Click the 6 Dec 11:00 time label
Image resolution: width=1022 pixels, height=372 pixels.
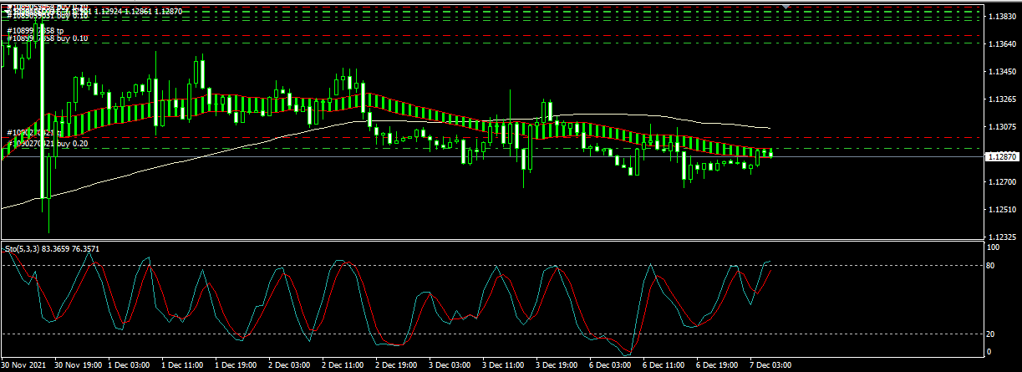pos(664,365)
